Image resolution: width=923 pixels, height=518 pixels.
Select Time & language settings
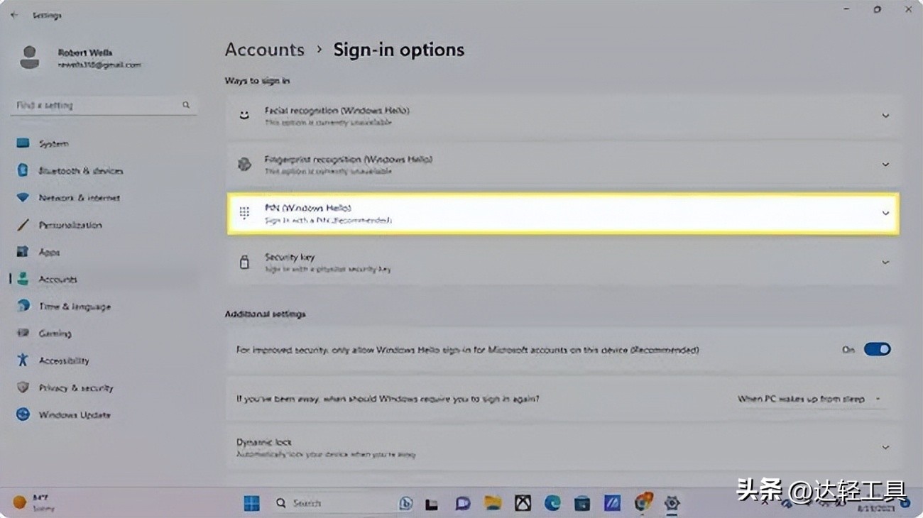pyautogui.click(x=75, y=306)
